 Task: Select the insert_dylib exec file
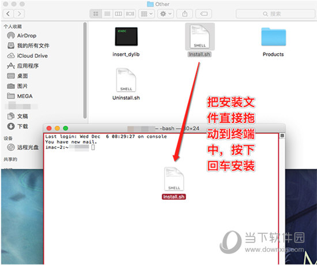[x=126, y=42]
